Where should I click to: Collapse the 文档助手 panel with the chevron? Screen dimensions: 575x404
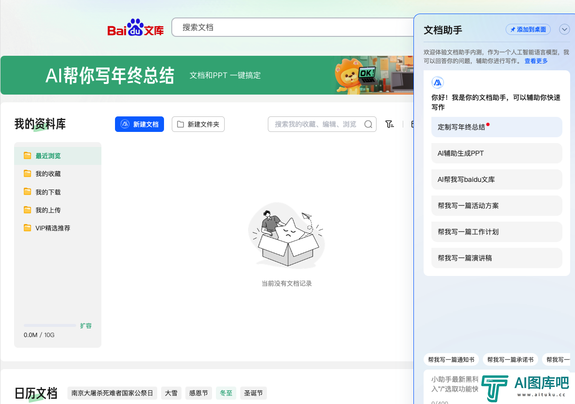tap(564, 29)
